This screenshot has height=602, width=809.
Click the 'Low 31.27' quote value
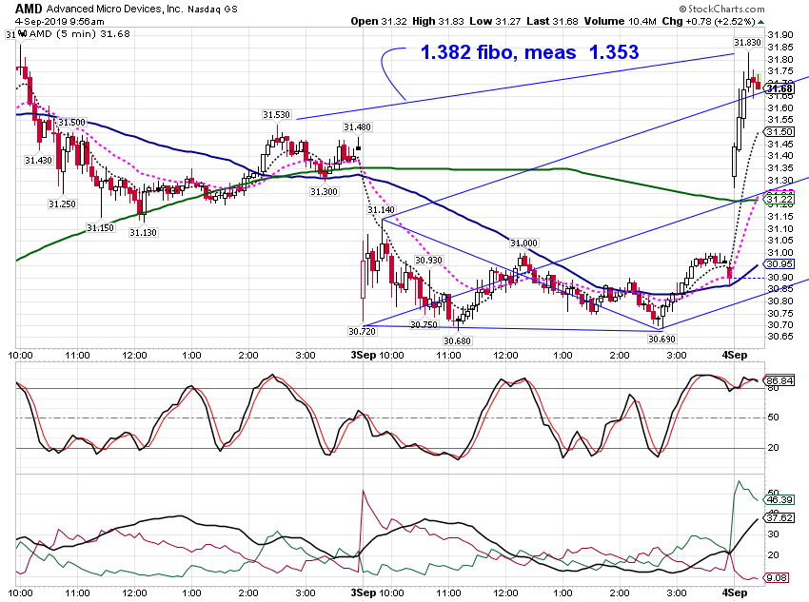click(495, 22)
